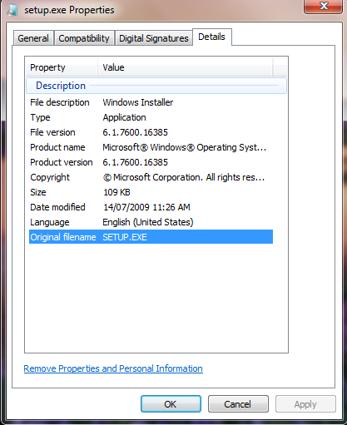Open the Compatibility tab
Viewport: 347px width, 425px height.
coord(84,38)
